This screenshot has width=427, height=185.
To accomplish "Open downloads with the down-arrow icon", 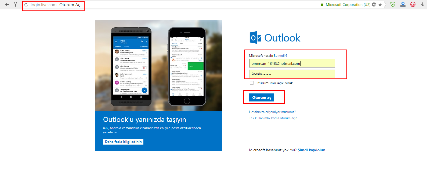I will point(423,5).
